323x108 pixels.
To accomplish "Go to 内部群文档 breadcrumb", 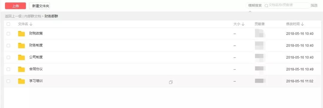I will tap(33, 16).
